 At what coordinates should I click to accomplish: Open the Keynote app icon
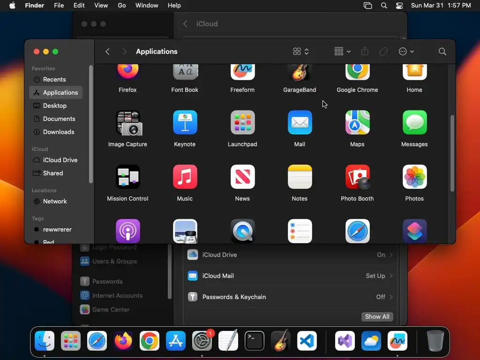(x=185, y=122)
